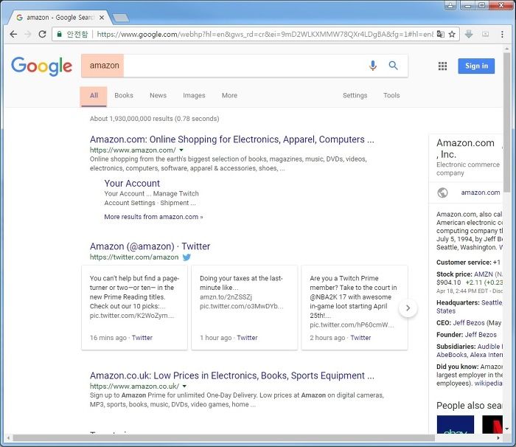Click Twitter link under 1 hour ago tweet
Viewport: 516px width, 447px height.
[247, 338]
